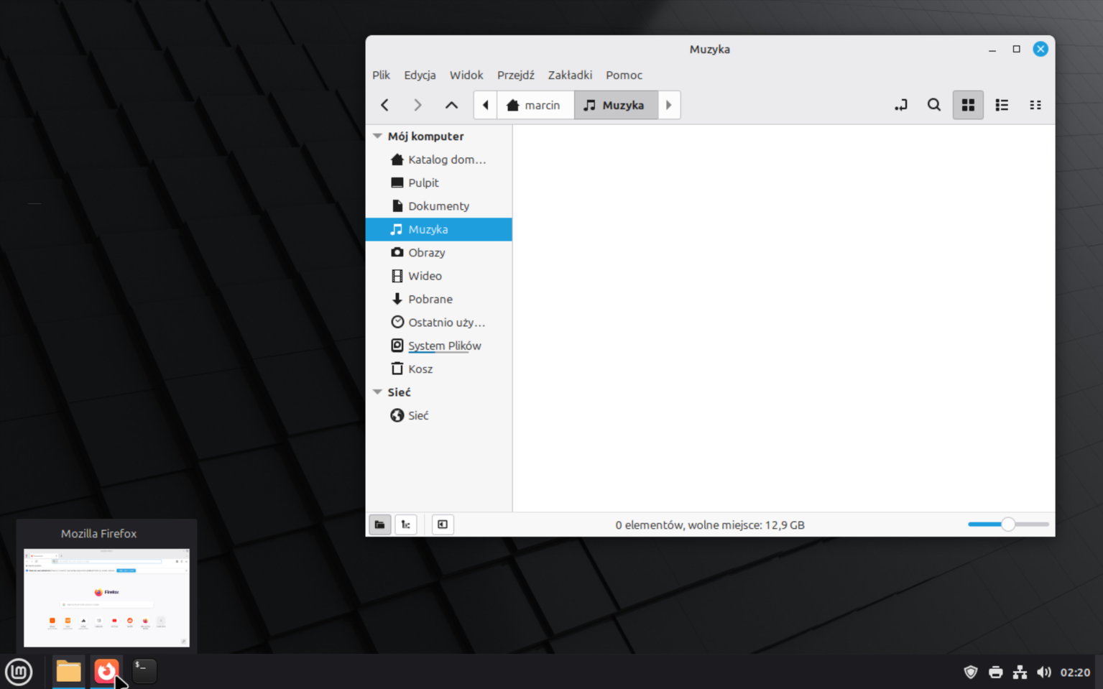Screen dimensions: 1103x689
Task: Switch to icon grid view
Action: coord(968,105)
